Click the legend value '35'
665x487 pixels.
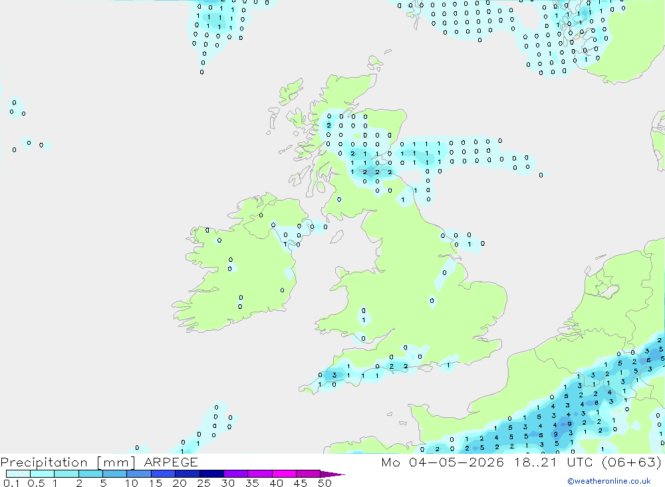(x=252, y=483)
